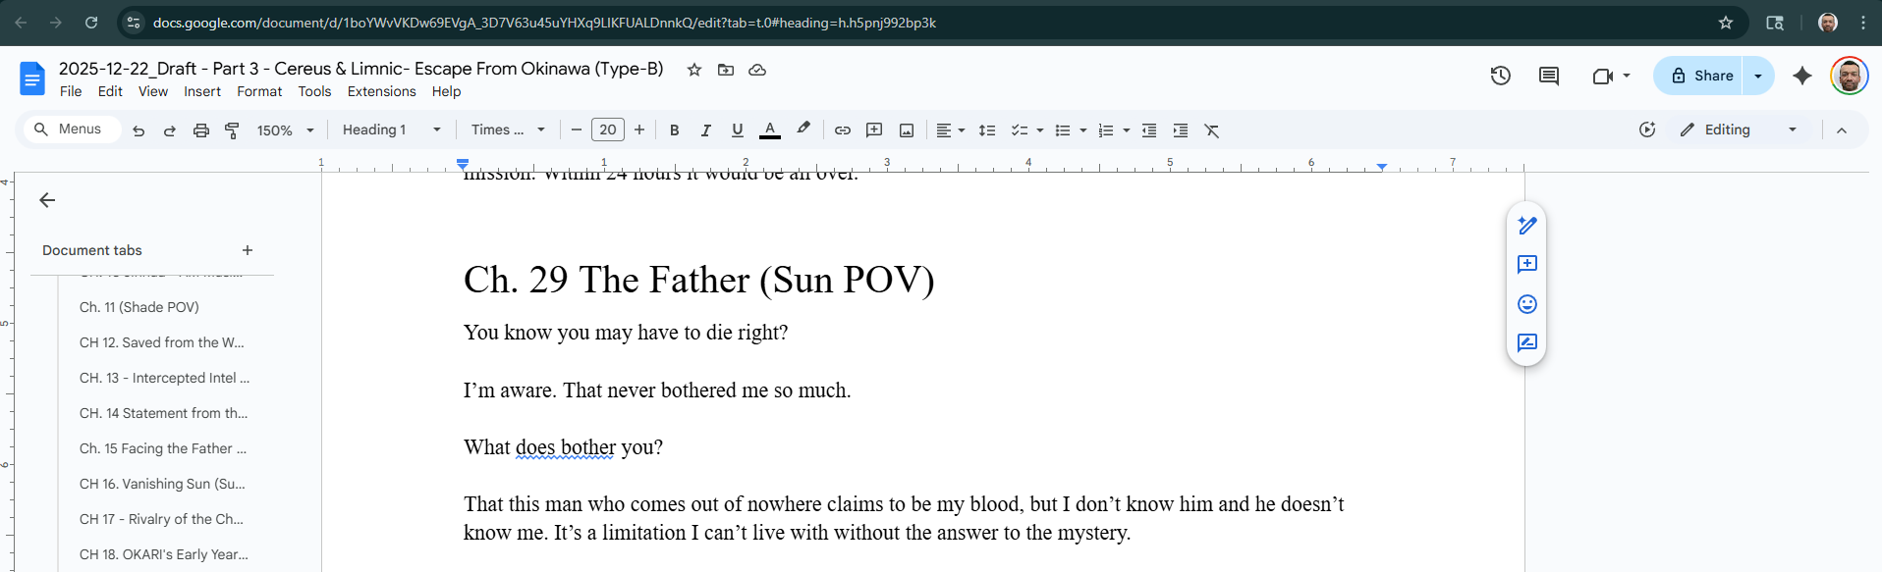Click the paint format roller icon
The image size is (1882, 572).
click(233, 130)
